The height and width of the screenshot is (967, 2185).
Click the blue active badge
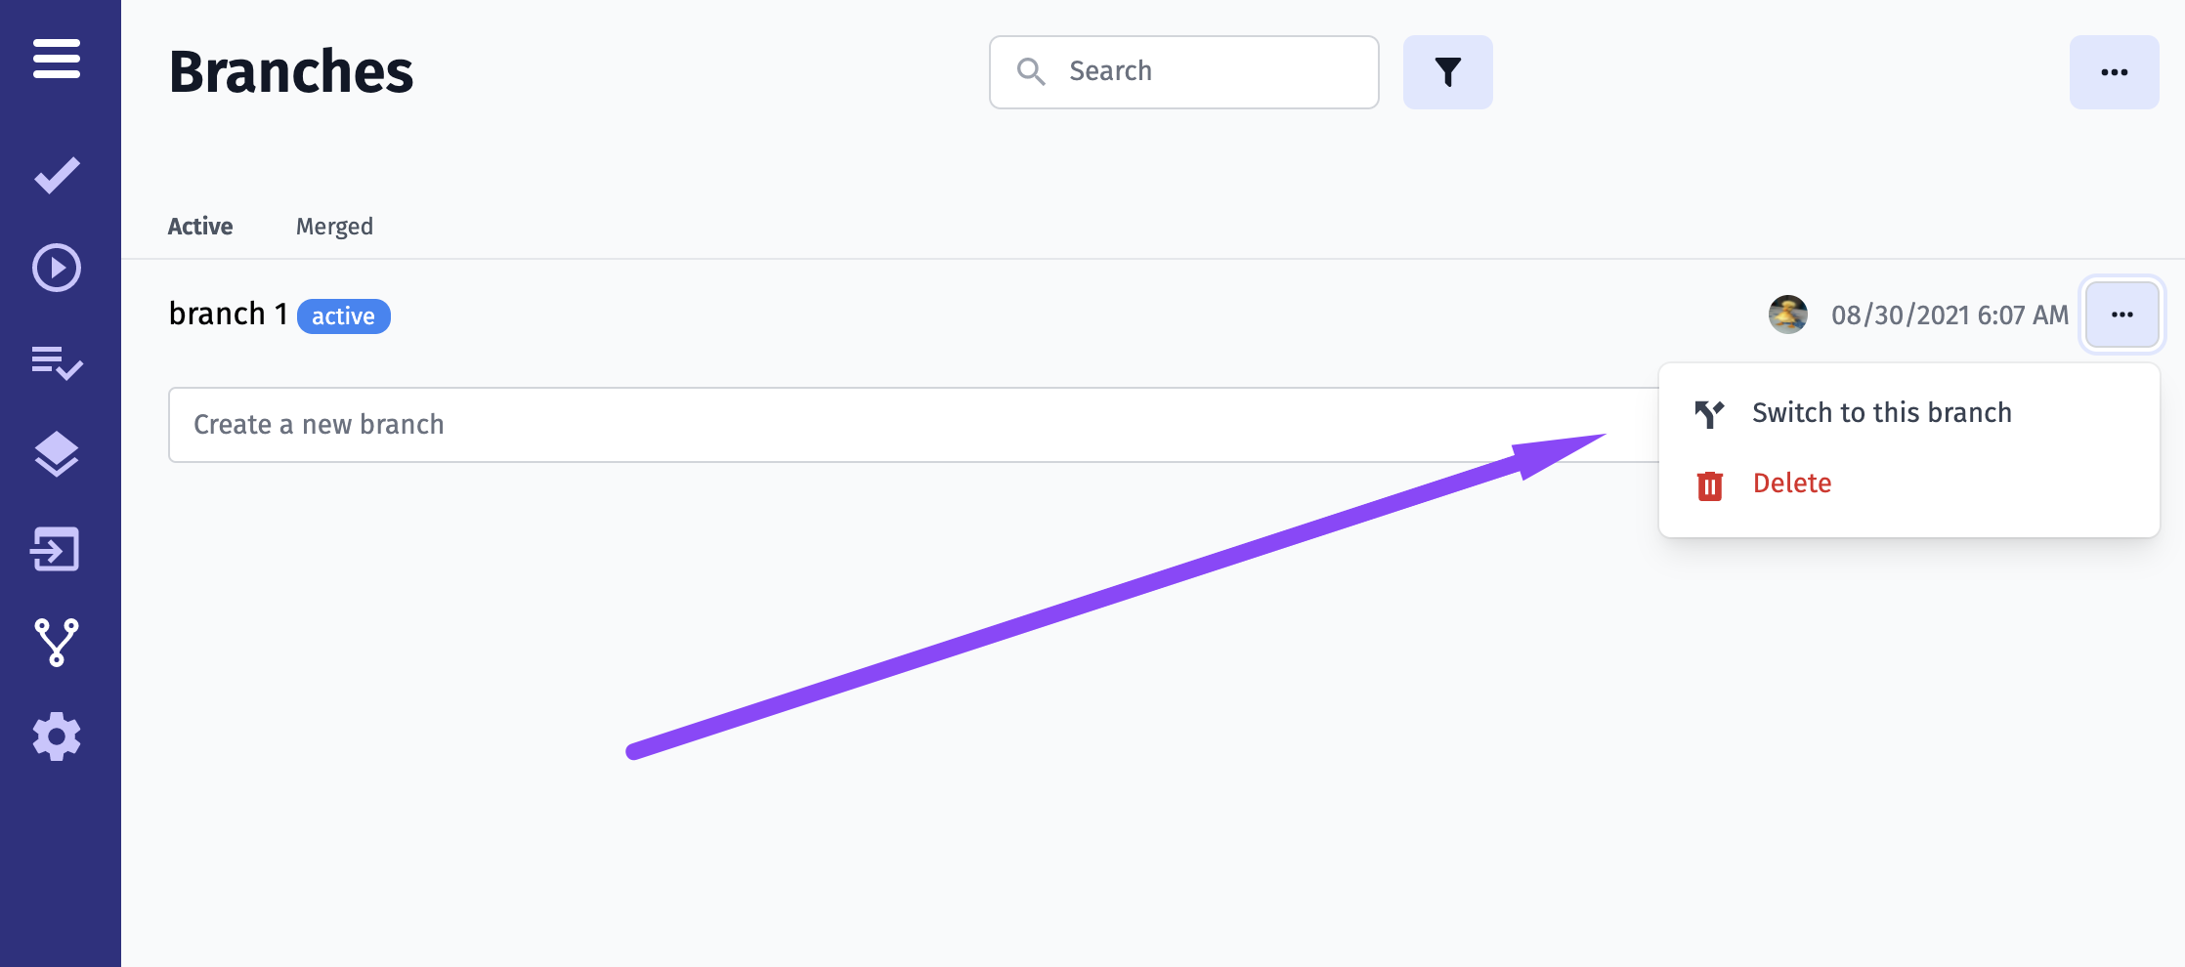click(343, 316)
